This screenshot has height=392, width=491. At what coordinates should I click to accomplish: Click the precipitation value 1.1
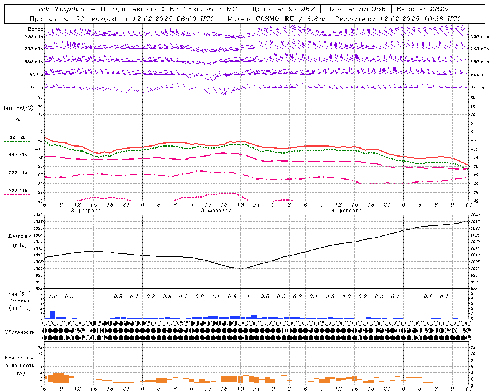(216, 297)
